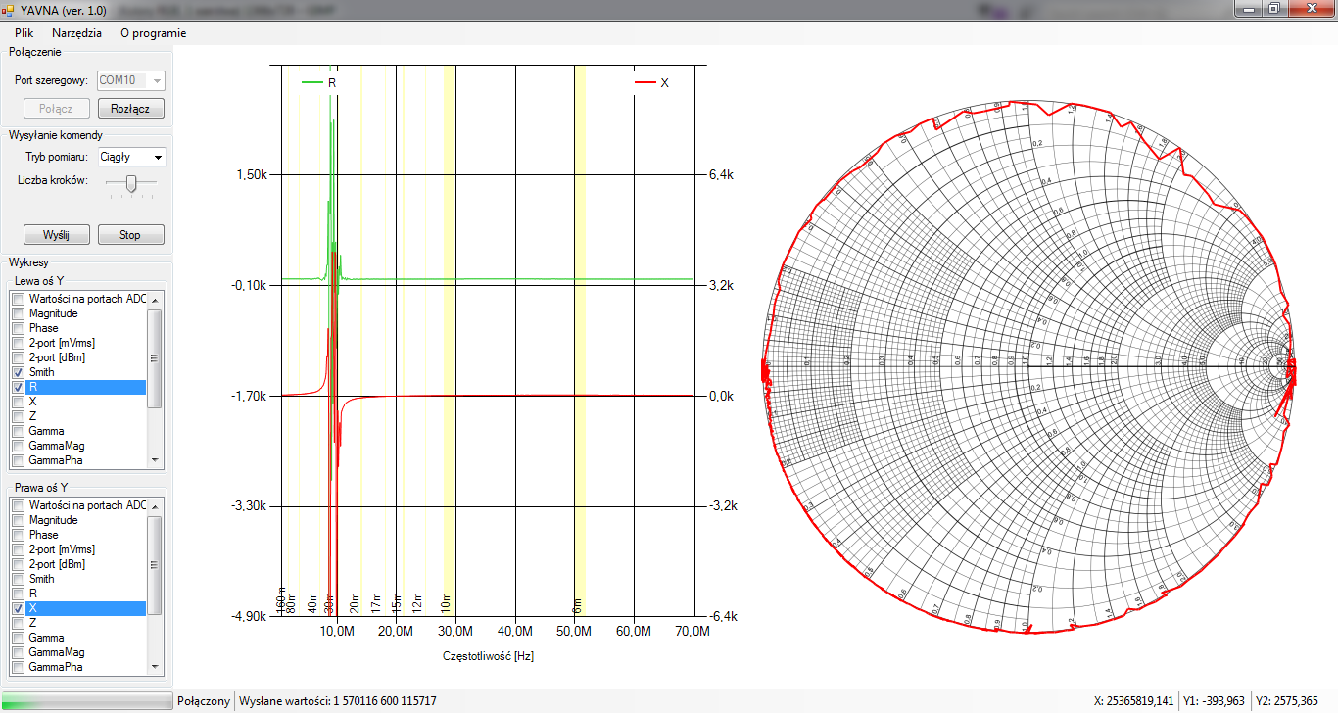Screen dimensions: 1338x713
Task: Click scroll-down arrow in Prawa oś Y list
Action: 154,666
